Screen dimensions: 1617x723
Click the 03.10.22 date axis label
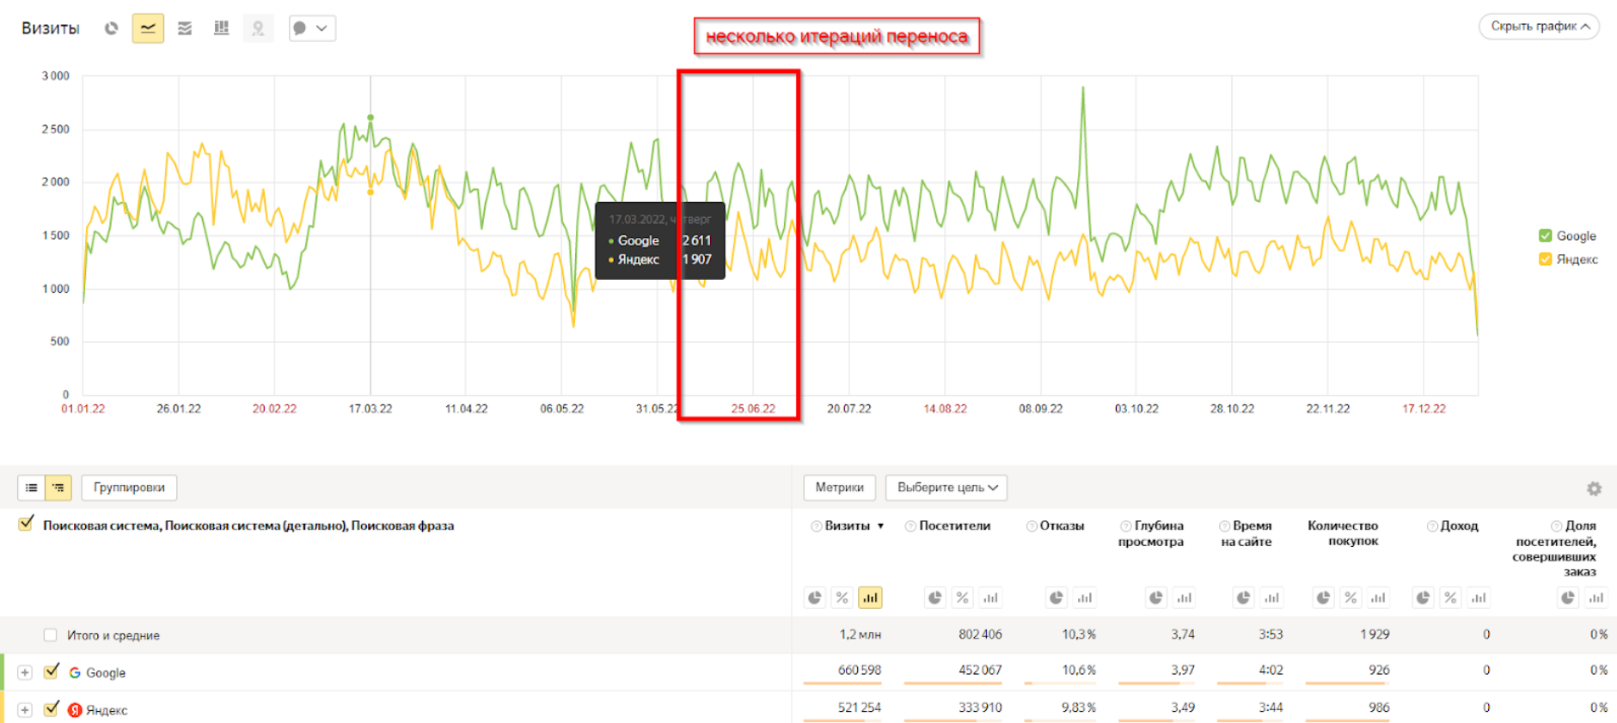(x=1136, y=409)
